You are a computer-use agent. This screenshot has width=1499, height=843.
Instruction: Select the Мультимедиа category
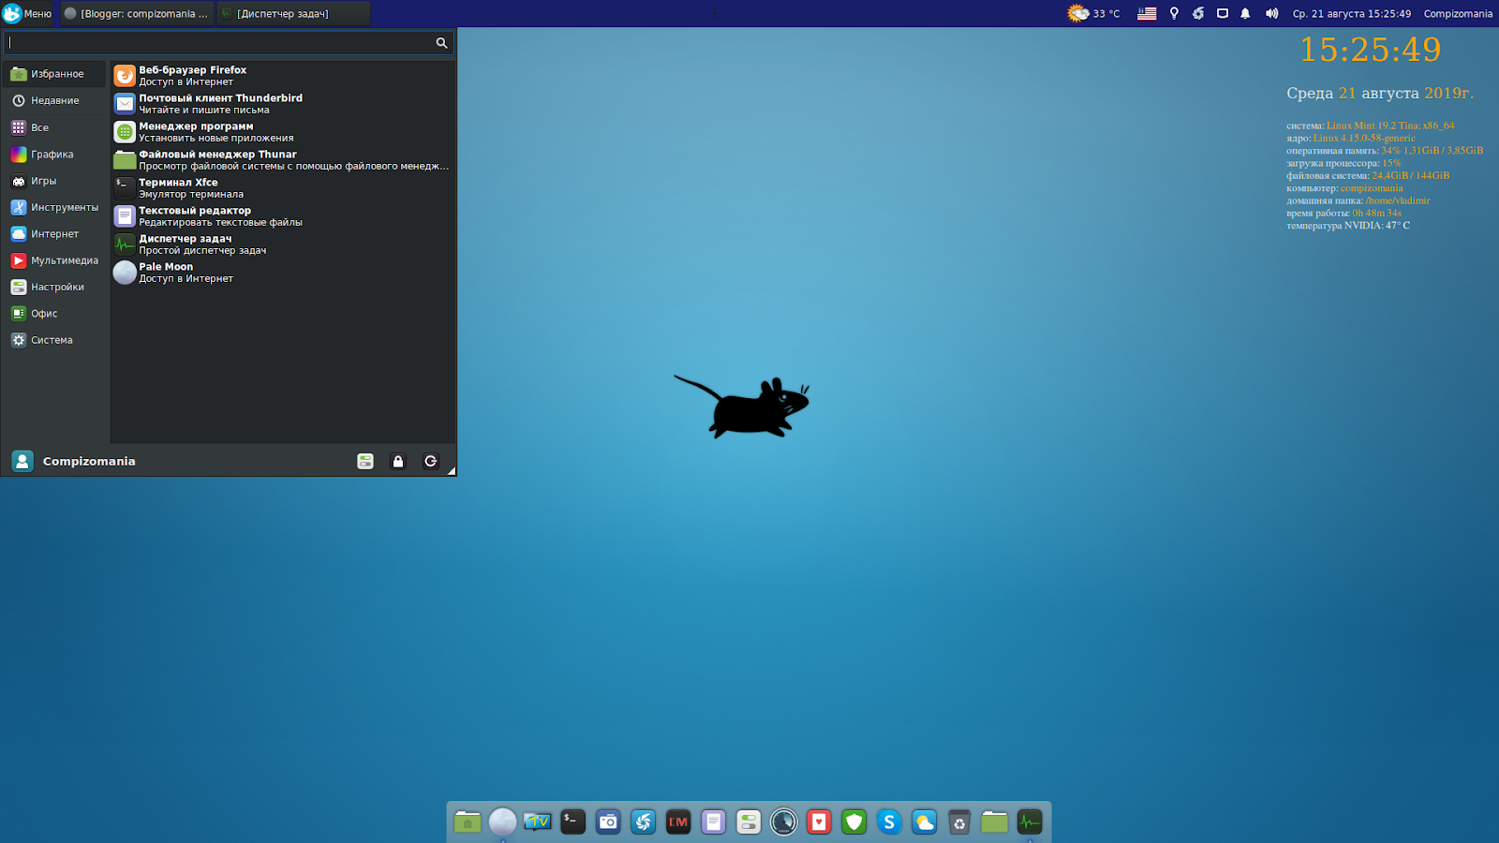(54, 260)
